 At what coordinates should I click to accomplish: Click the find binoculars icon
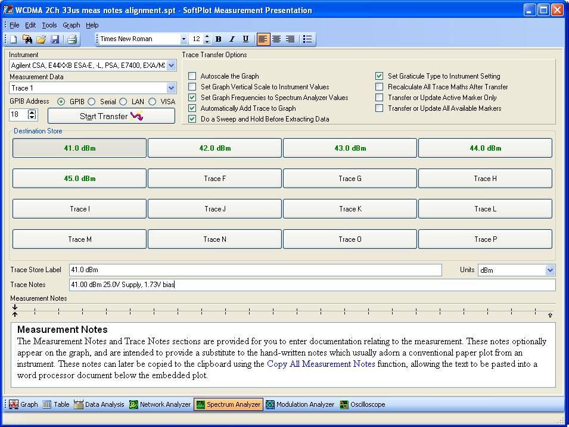(27, 39)
